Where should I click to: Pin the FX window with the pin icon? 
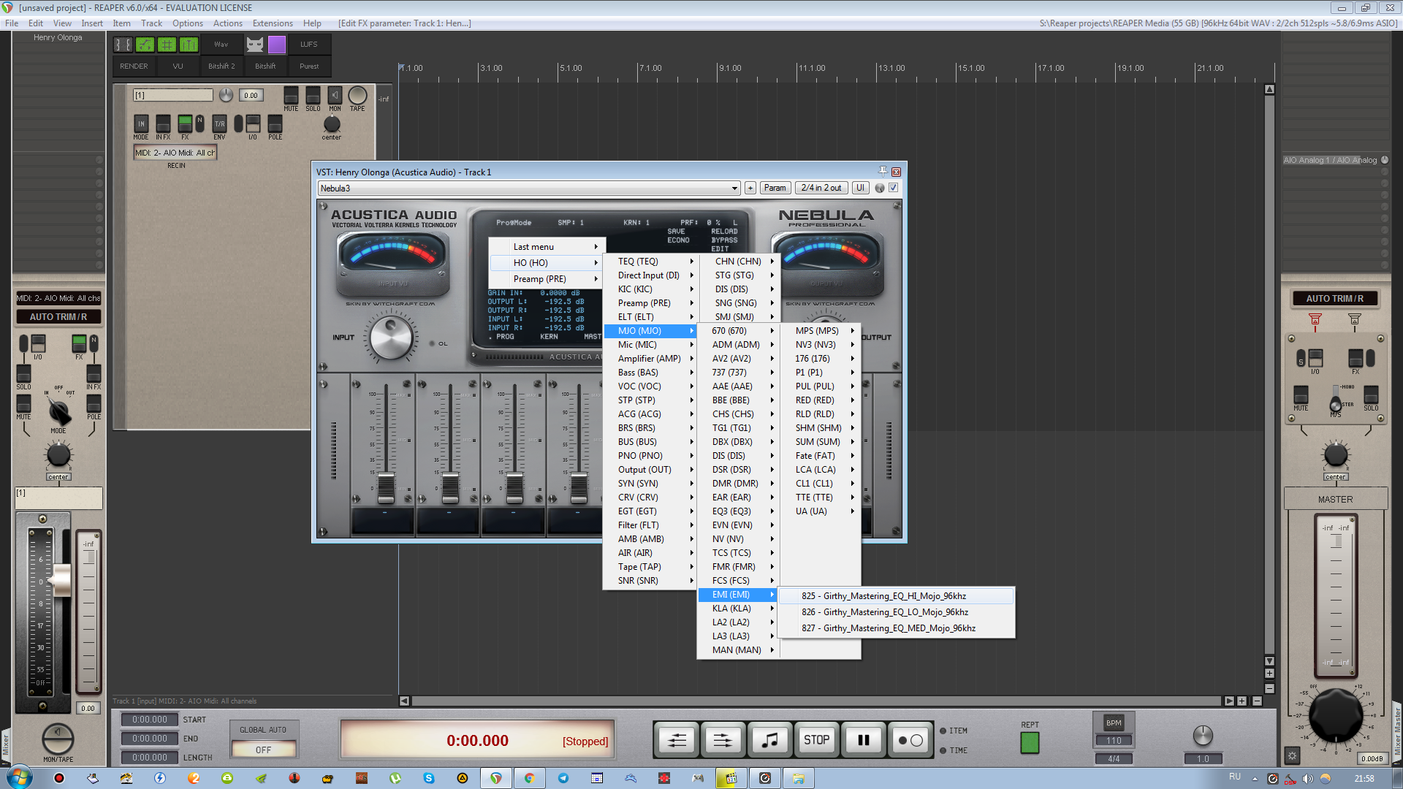[x=883, y=172]
